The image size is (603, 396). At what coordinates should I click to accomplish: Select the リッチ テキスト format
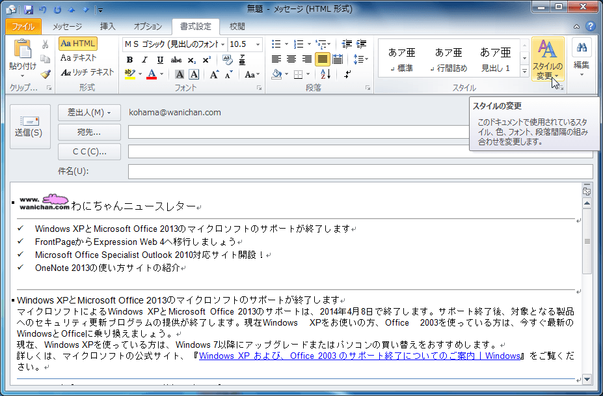click(87, 72)
